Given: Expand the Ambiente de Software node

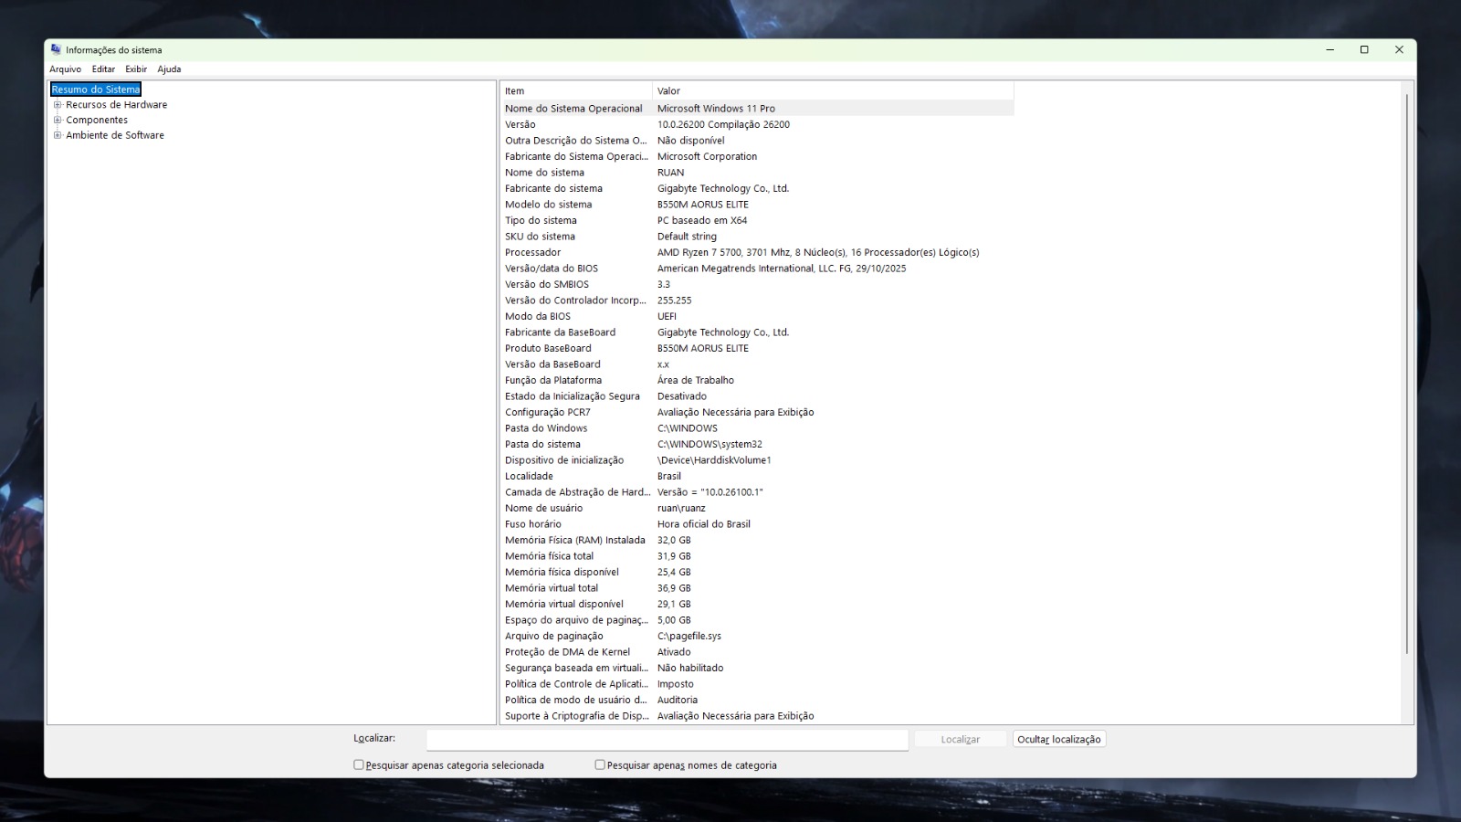Looking at the screenshot, I should click(x=58, y=135).
